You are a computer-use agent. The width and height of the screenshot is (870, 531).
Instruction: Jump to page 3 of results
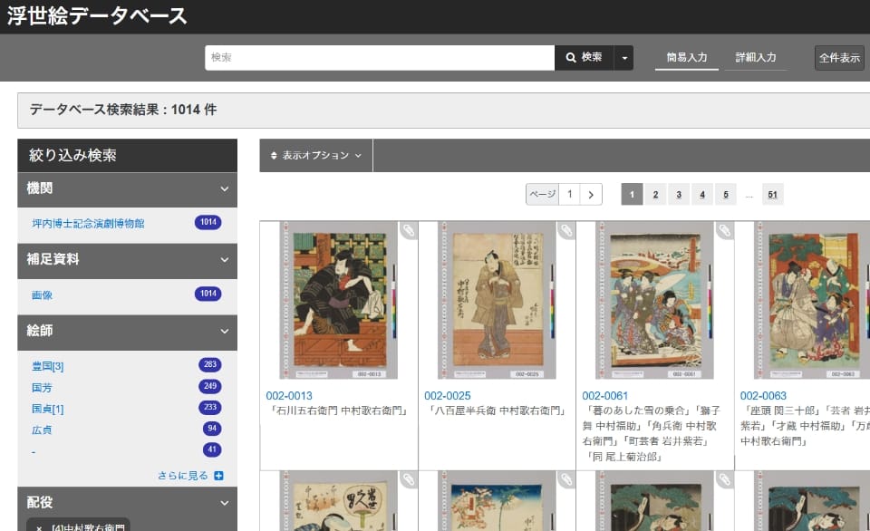[x=679, y=195]
